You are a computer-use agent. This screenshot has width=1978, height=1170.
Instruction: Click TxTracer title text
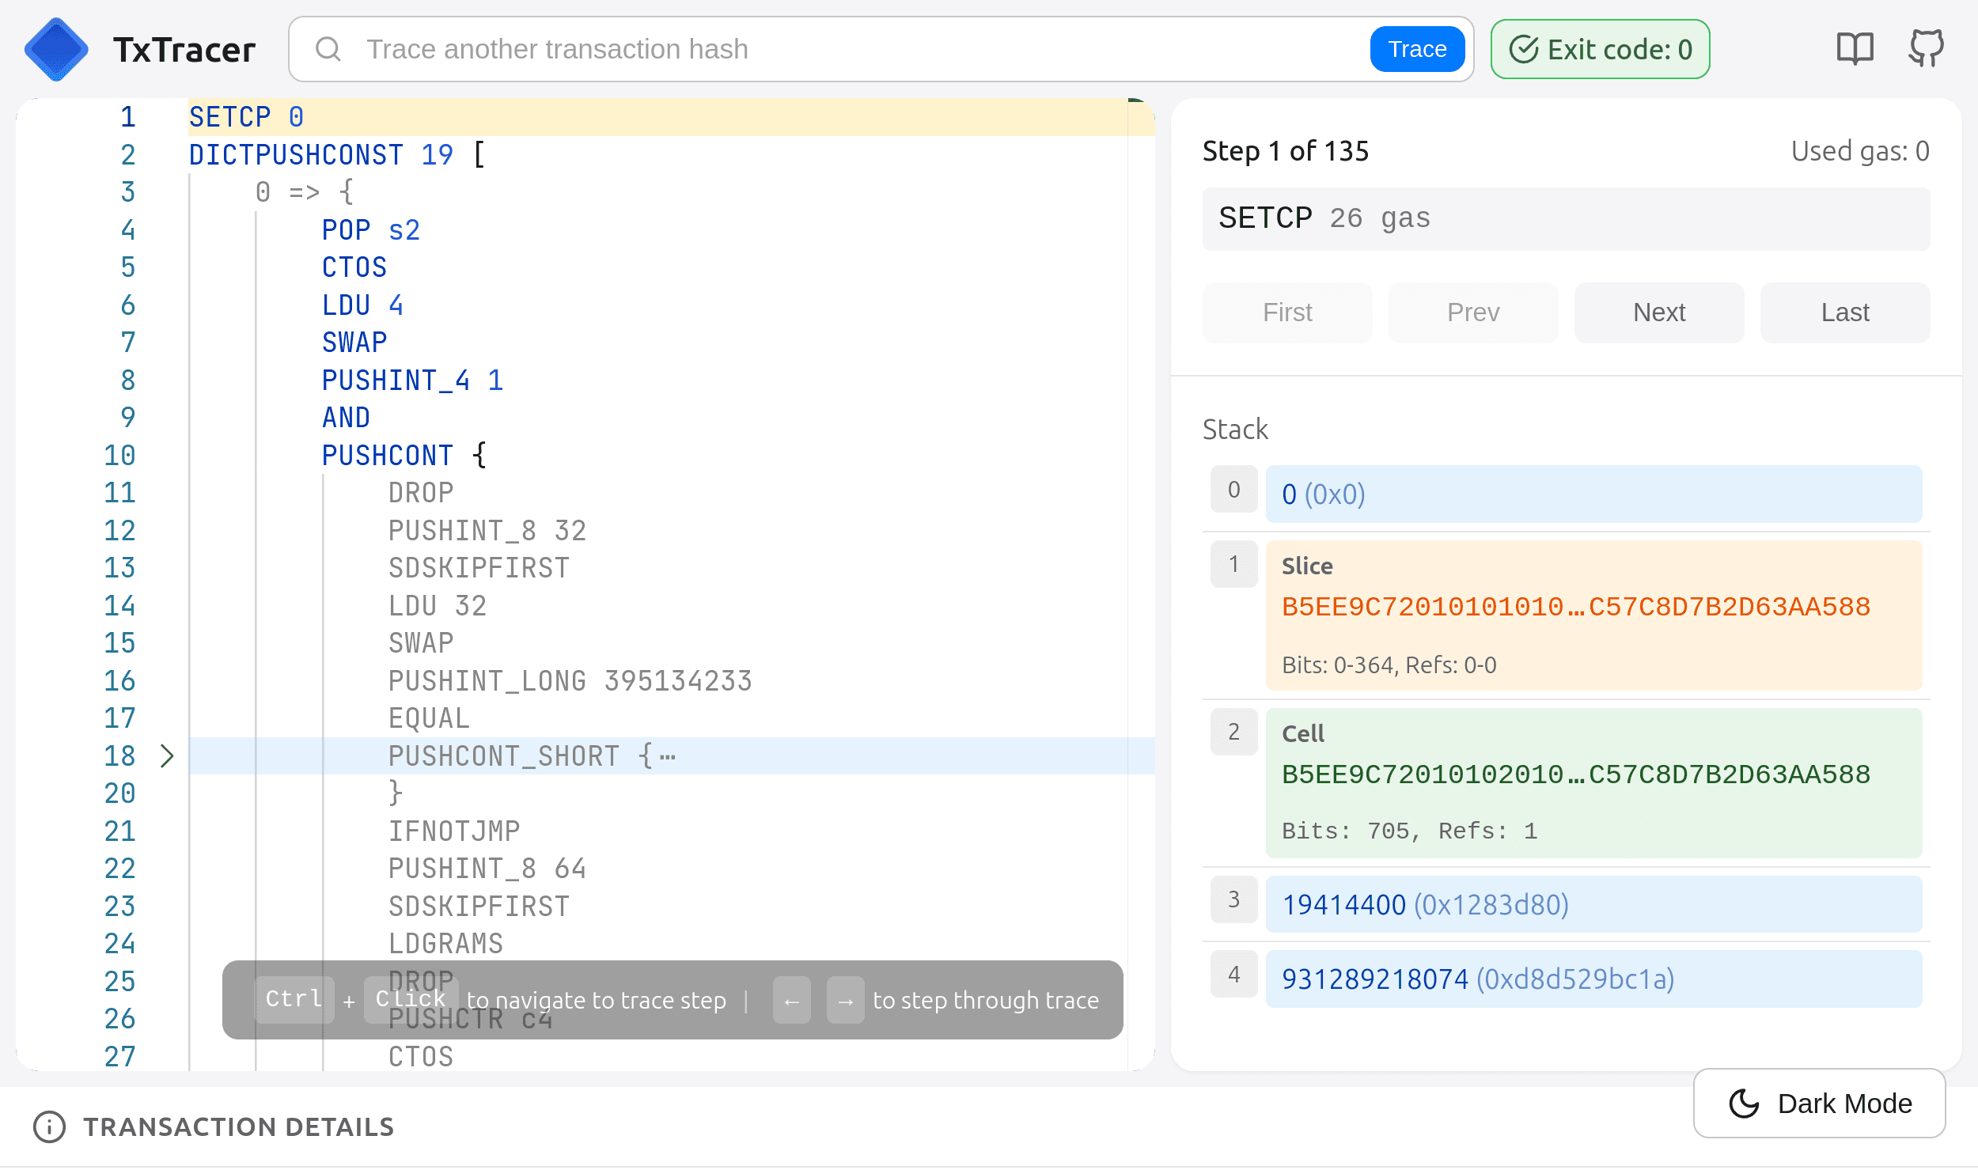(x=184, y=50)
